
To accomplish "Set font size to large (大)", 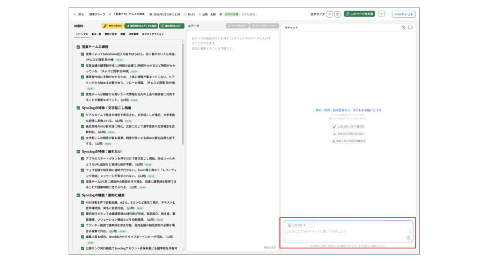I will pos(337,14).
